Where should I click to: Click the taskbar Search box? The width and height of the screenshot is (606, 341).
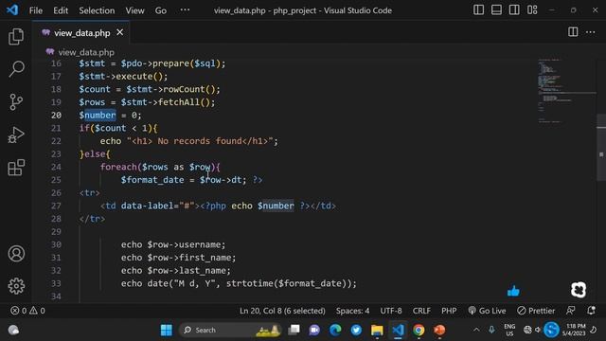click(x=230, y=331)
